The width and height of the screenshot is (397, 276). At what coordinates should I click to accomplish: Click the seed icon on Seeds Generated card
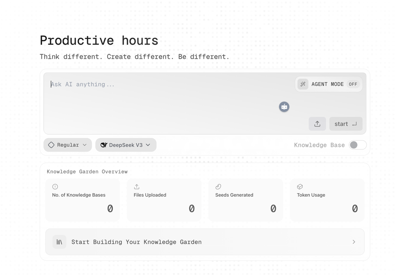[x=218, y=187]
